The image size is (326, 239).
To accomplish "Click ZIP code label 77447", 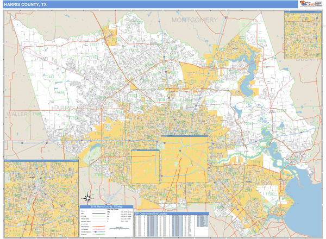I will point(49,77).
